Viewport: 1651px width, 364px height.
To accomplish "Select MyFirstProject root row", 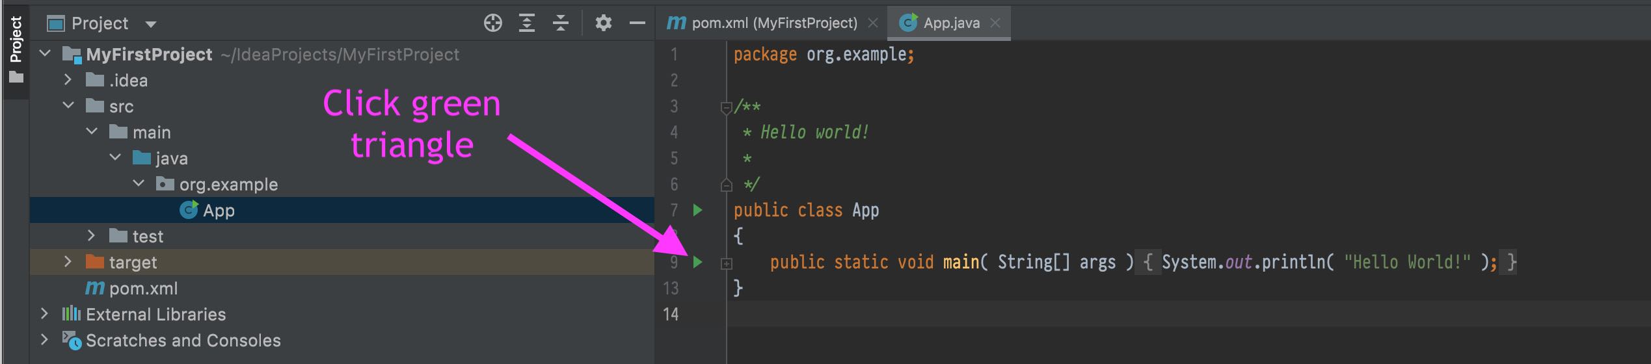I will [x=342, y=54].
